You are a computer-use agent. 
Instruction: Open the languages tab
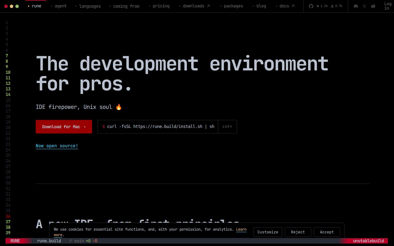[88, 6]
